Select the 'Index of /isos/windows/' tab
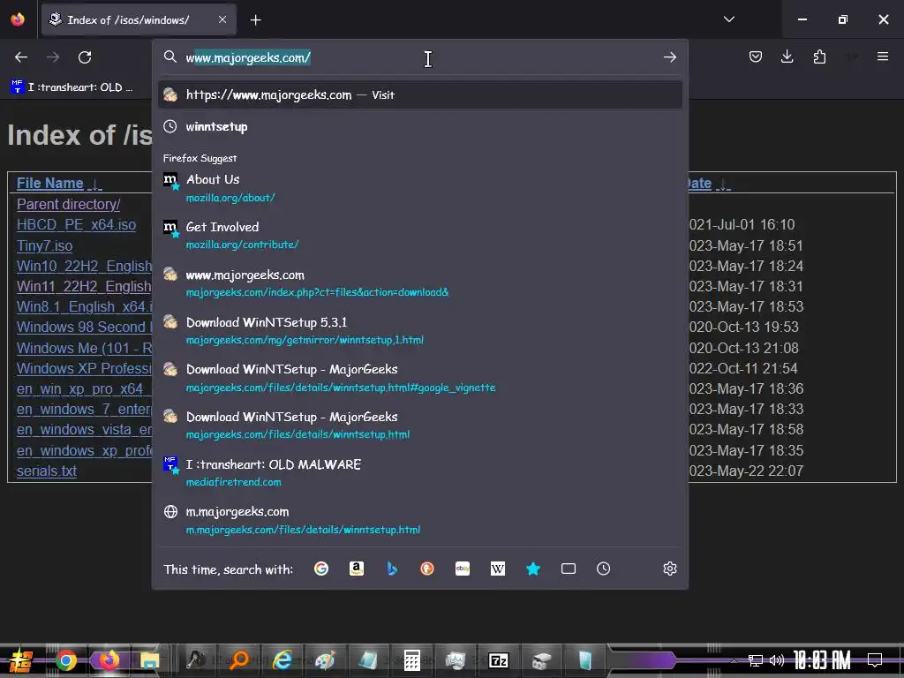Screen dimensions: 904x678 pos(139,19)
